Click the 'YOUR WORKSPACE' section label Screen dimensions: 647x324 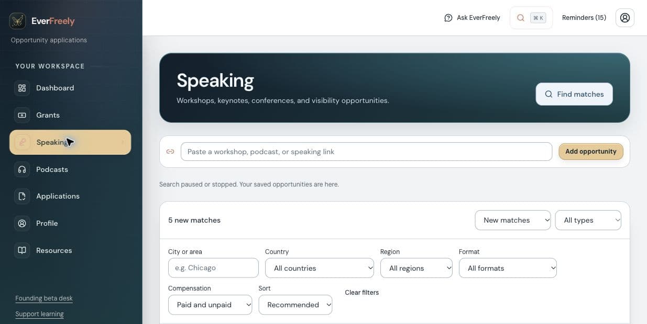coord(50,66)
